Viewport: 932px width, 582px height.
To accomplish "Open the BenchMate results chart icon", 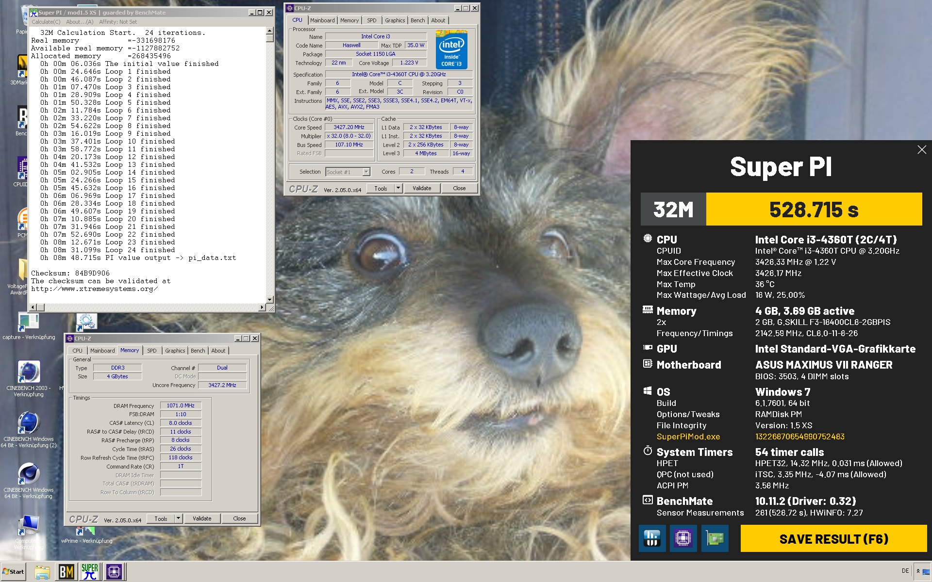I will [x=652, y=538].
